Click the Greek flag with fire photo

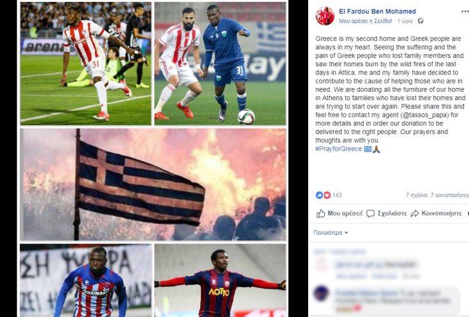point(153,184)
